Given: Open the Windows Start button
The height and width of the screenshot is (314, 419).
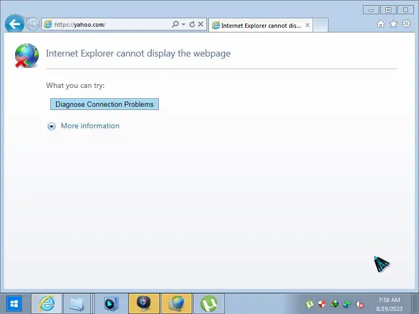Looking at the screenshot, I should tap(14, 304).
